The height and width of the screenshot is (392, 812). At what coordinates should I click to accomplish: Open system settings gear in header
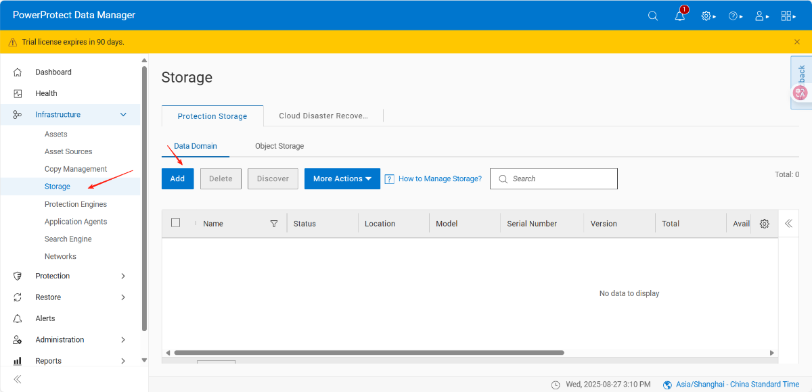tap(708, 16)
